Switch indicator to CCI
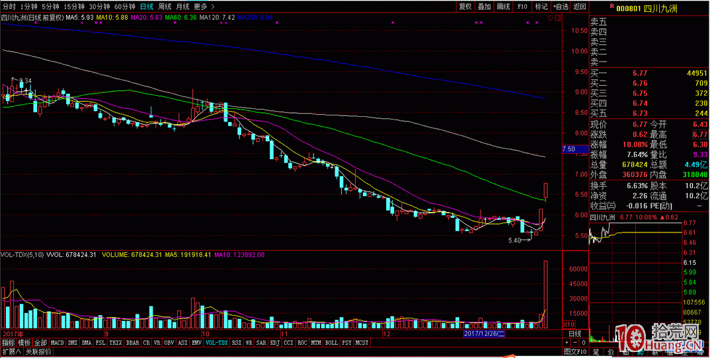This screenshot has height=358, width=710. click(288, 343)
